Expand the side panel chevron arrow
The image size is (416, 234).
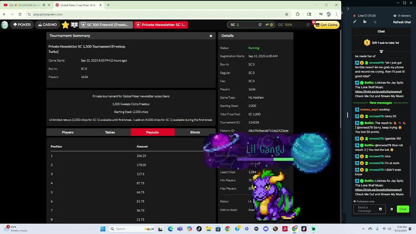[x=348, y=9]
